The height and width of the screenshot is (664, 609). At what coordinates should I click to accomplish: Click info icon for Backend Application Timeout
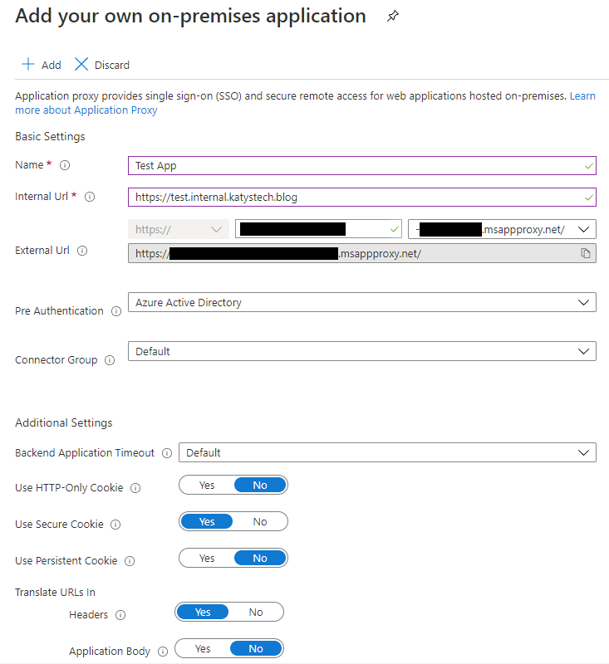[167, 453]
